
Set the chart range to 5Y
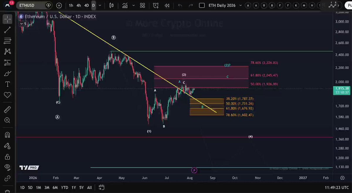[81, 187]
